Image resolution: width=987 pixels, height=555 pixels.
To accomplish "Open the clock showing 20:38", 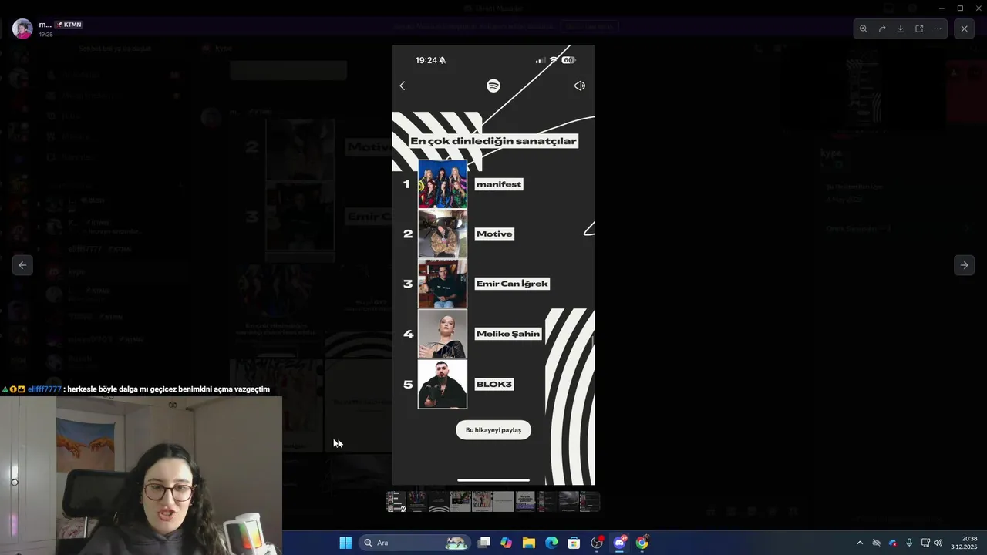I will 964,543.
